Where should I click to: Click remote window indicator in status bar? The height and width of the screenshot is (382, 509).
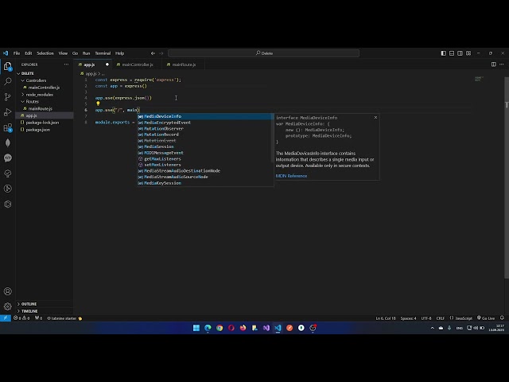click(x=6, y=318)
